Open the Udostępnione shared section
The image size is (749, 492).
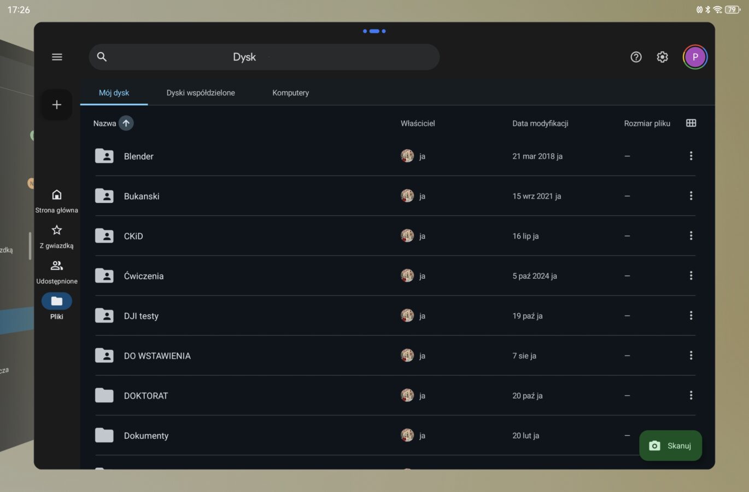[x=57, y=272]
